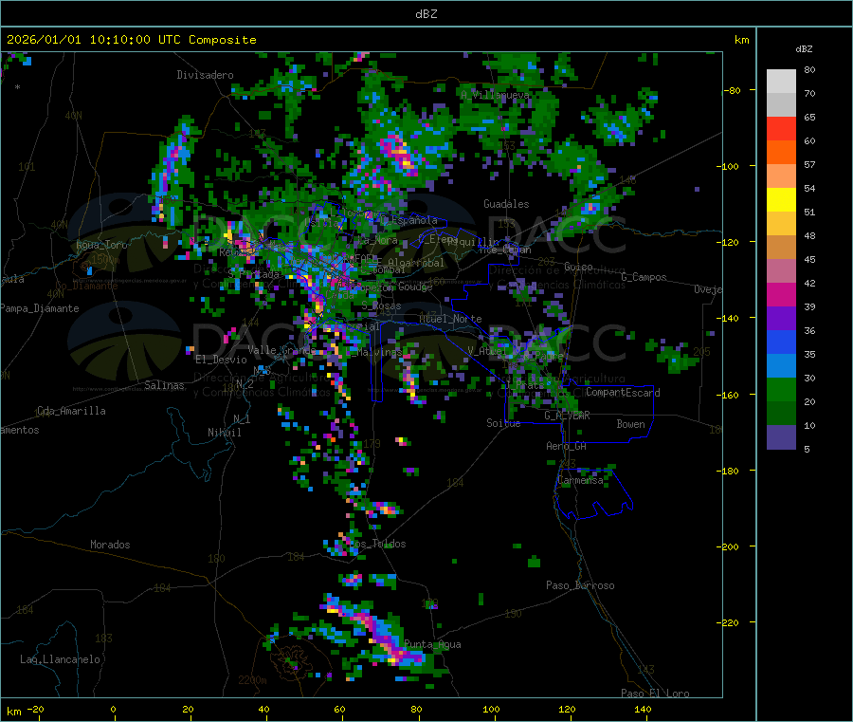The height and width of the screenshot is (722, 853).
Task: Click the -80 km axis tick label
Action: pyautogui.click(x=732, y=90)
